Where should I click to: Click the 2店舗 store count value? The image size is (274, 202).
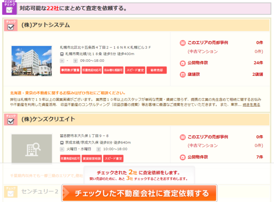pos(258,74)
